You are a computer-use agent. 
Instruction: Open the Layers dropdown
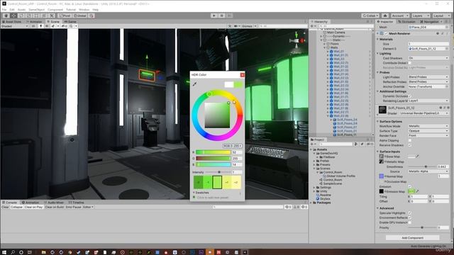tap(421, 16)
